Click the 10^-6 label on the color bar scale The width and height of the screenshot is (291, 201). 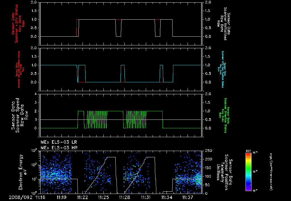pos(255,190)
